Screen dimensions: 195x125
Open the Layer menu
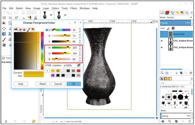coord(46,8)
